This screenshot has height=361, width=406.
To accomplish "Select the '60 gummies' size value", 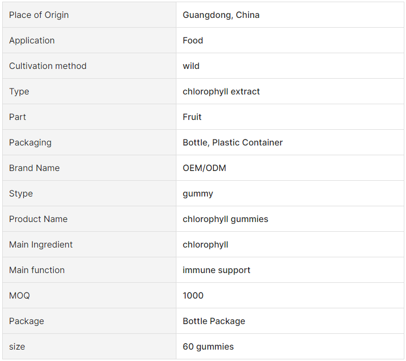I will [208, 346].
